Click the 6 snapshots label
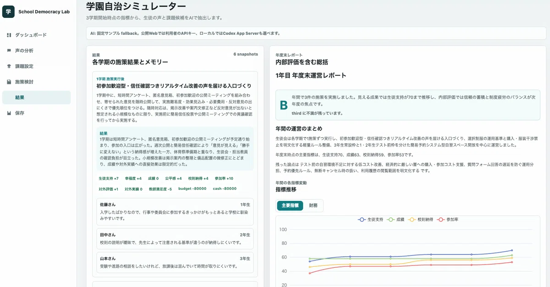Image resolution: width=550 pixels, height=287 pixels. 246,54
